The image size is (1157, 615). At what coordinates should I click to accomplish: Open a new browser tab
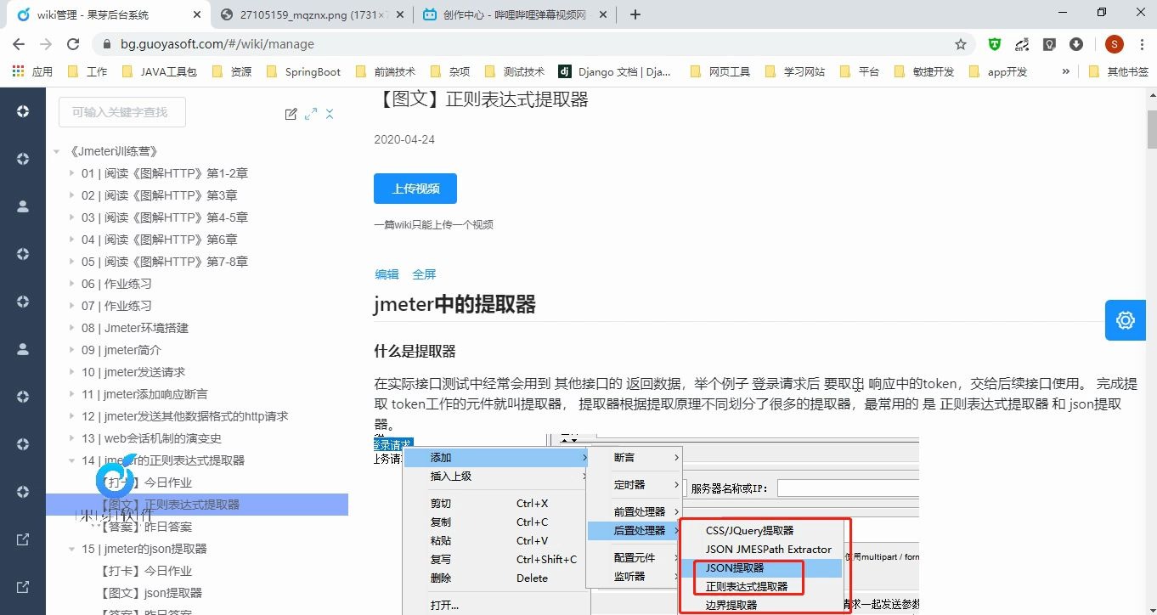635,14
